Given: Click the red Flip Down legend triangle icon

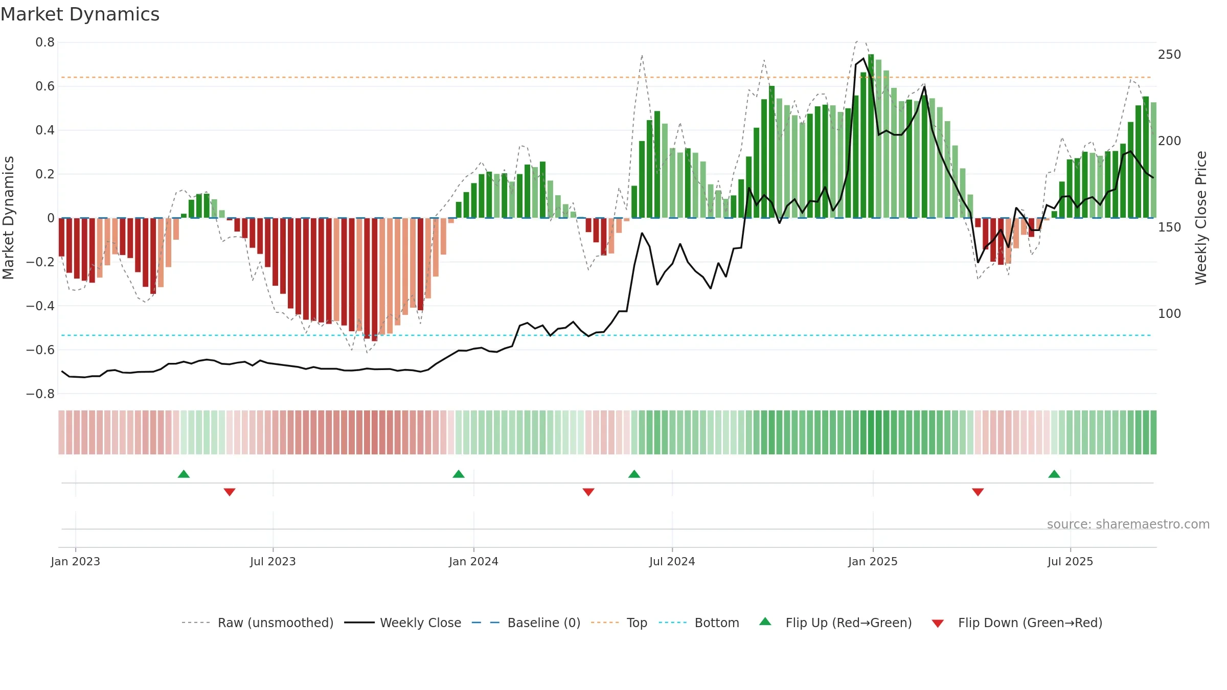Looking at the screenshot, I should pos(938,624).
